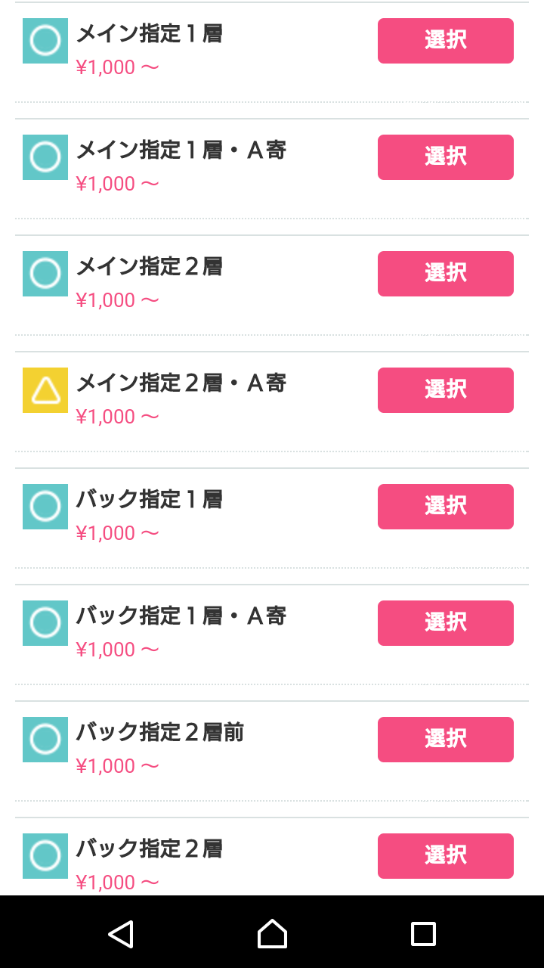The width and height of the screenshot is (544, 968).
Task: Tap availability circle icon for バック指定2層
Action: (x=45, y=856)
